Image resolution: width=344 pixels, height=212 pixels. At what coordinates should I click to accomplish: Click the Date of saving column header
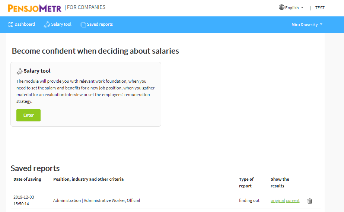[x=27, y=179]
